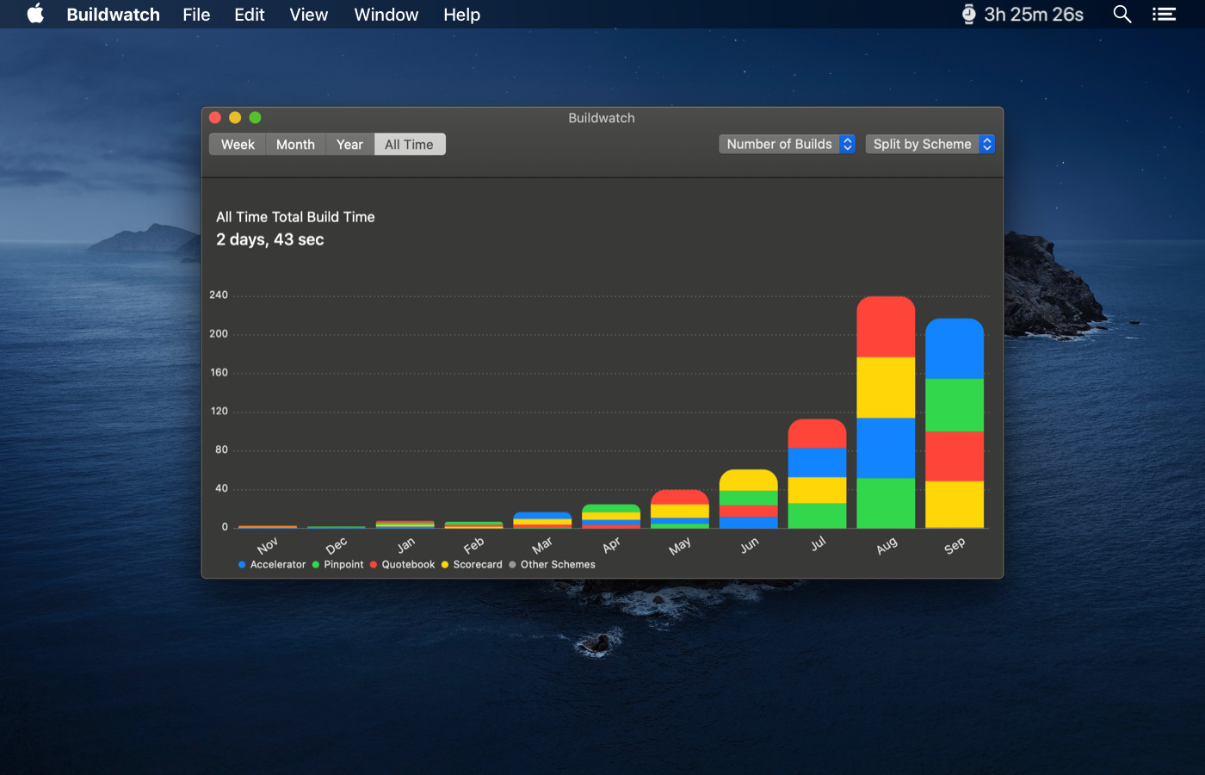Click the blue Accelerator legend dot
Screen dimensions: 1205x775
tap(242, 565)
